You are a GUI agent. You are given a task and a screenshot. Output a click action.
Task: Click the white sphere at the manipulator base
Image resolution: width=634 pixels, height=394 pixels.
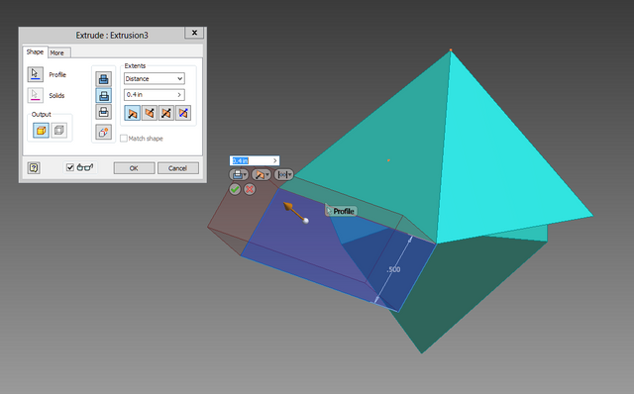pyautogui.click(x=306, y=221)
